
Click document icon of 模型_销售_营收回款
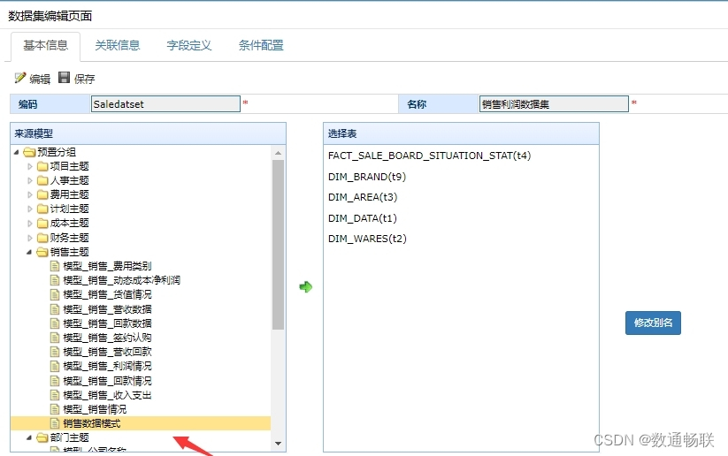coord(55,352)
